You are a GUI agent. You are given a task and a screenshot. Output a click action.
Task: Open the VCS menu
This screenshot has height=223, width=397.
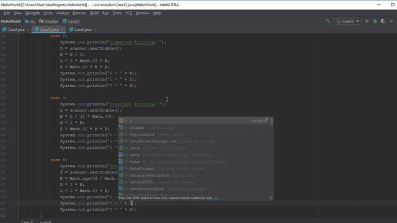(128, 13)
